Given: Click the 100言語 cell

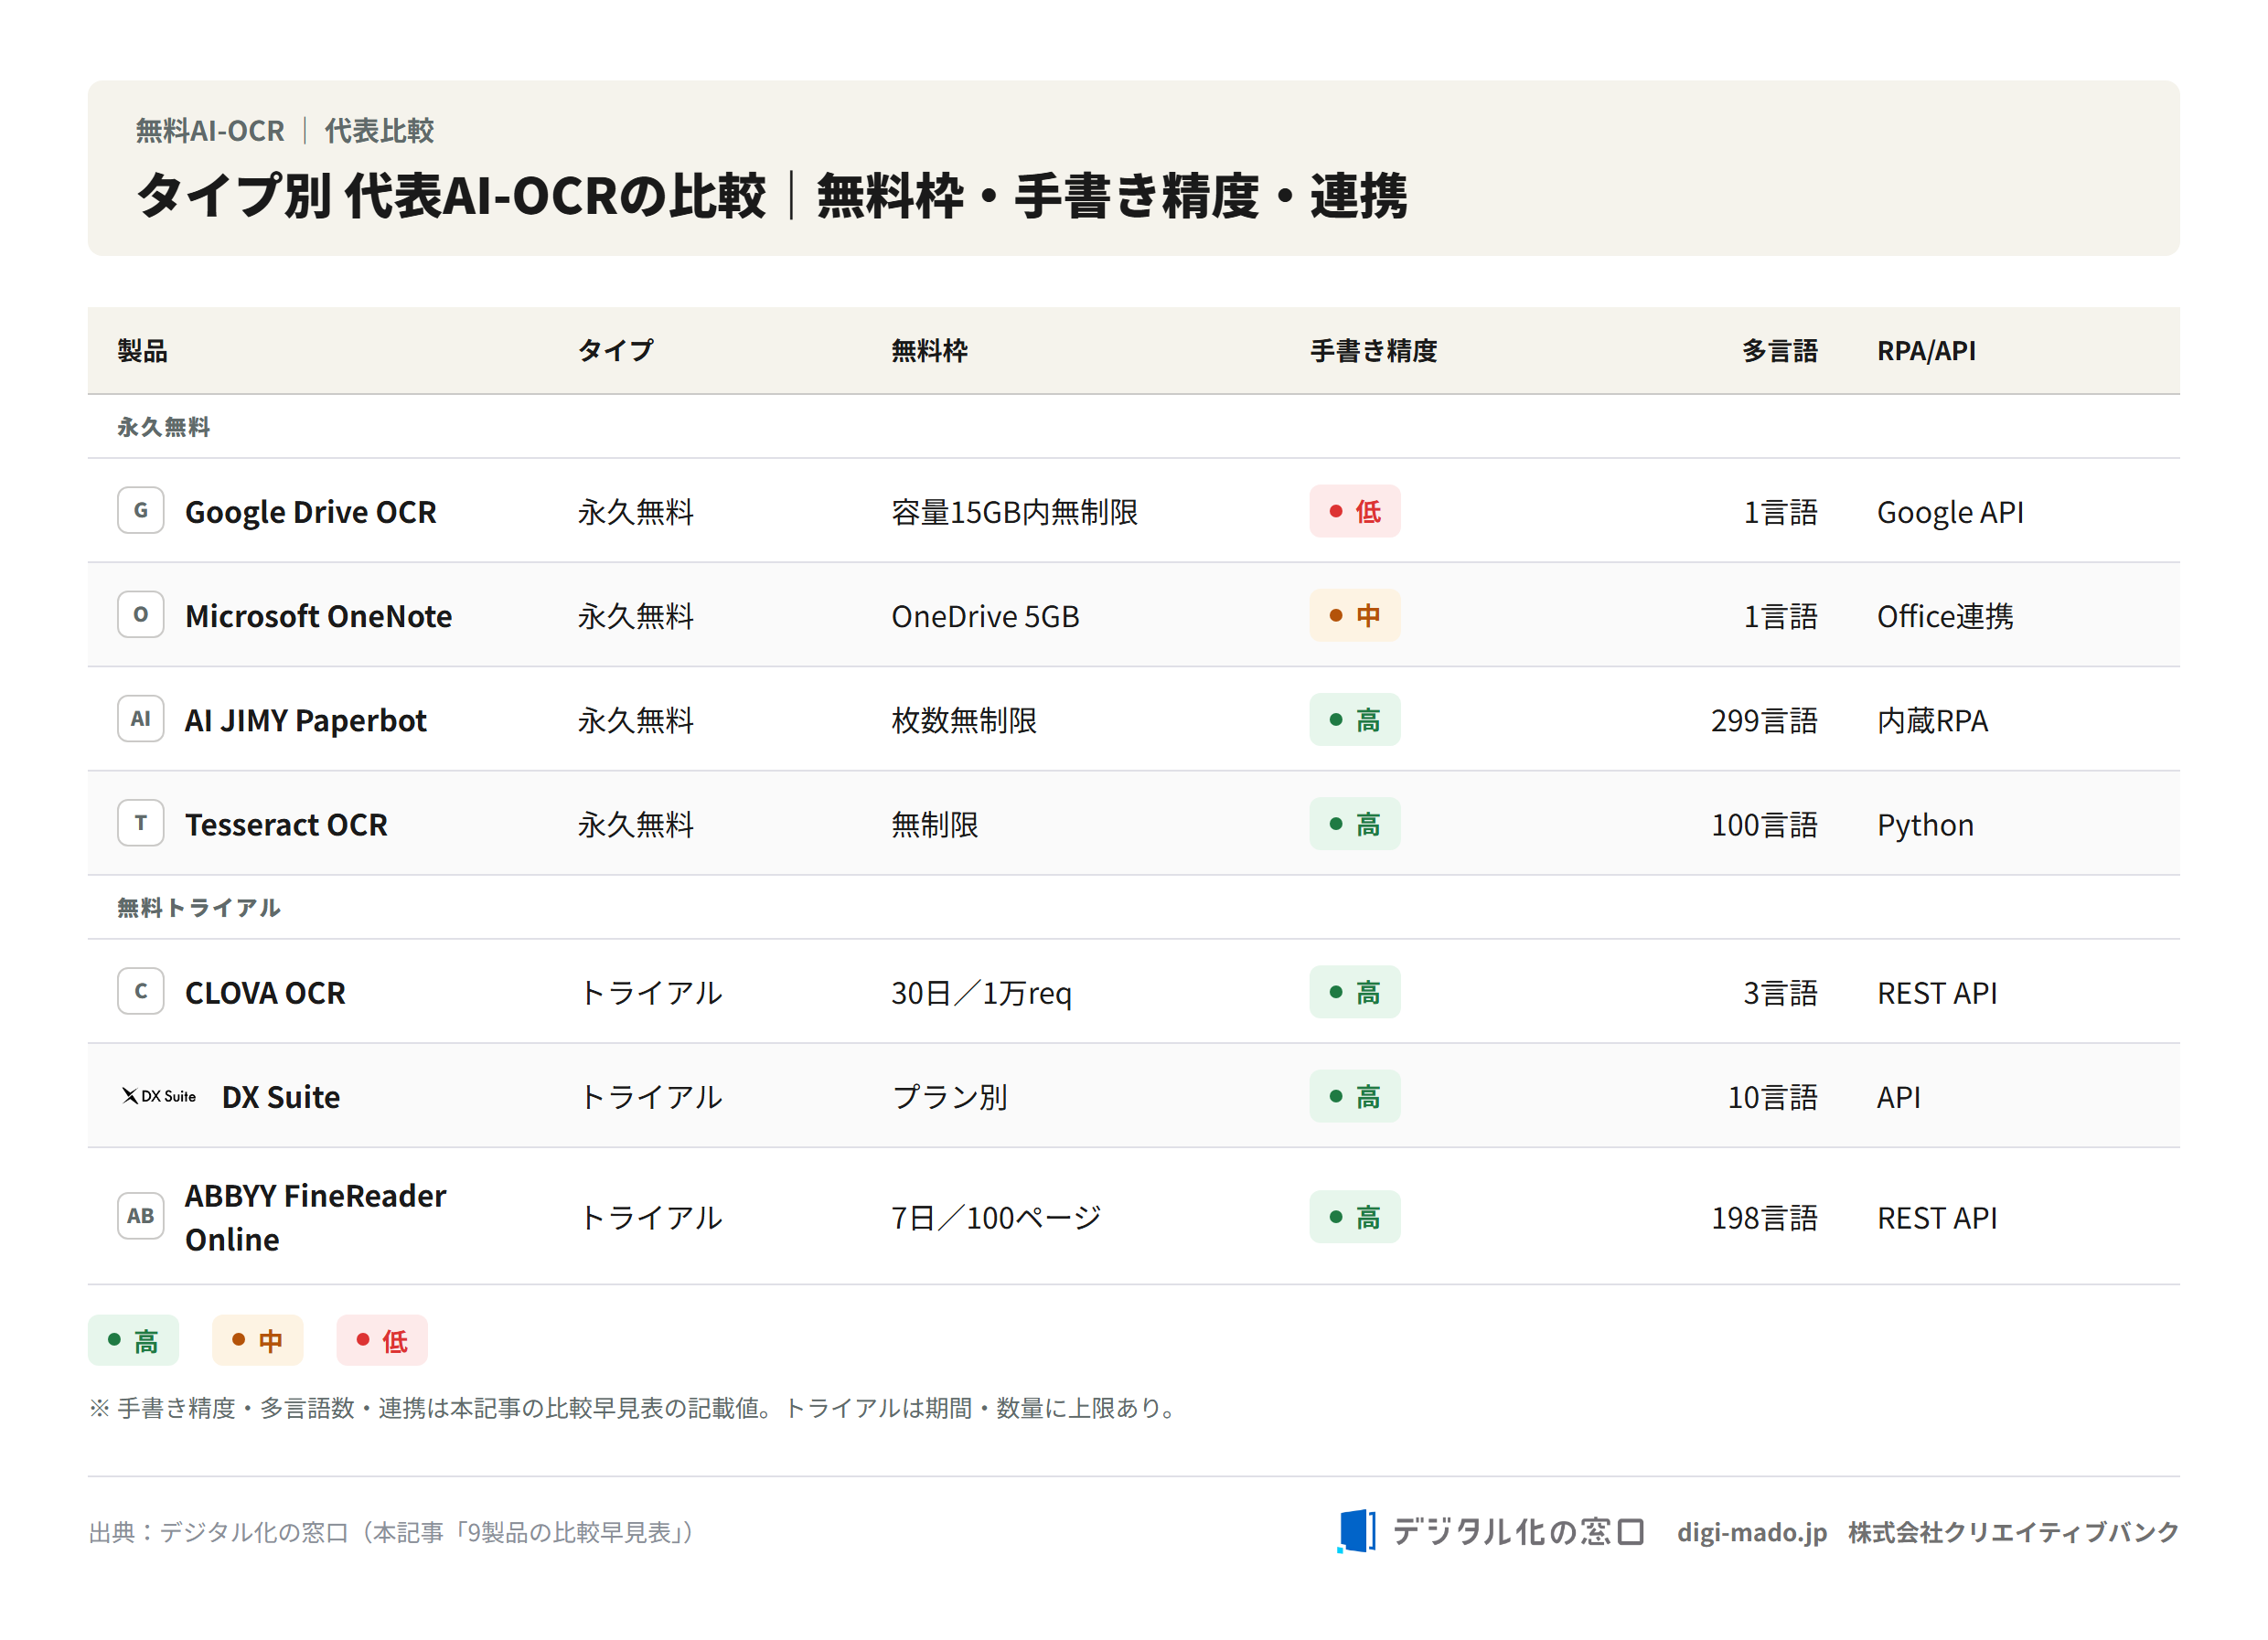Looking at the screenshot, I should tap(1764, 825).
